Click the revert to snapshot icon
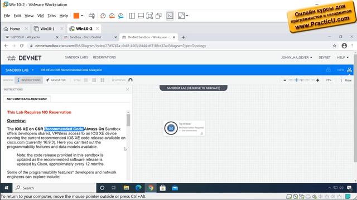This screenshot has height=200, width=357. coord(112,16)
